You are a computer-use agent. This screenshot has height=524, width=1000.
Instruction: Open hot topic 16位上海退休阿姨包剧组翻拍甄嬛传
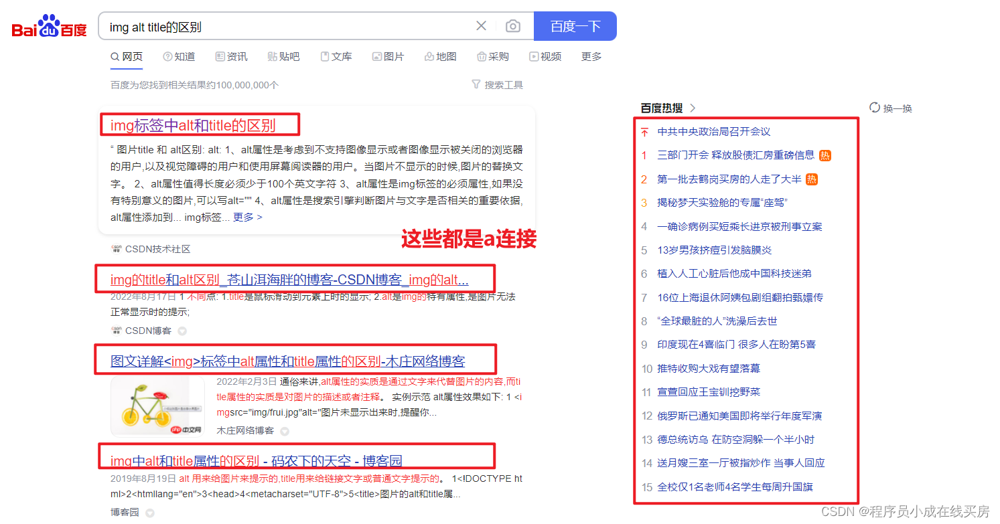point(740,298)
